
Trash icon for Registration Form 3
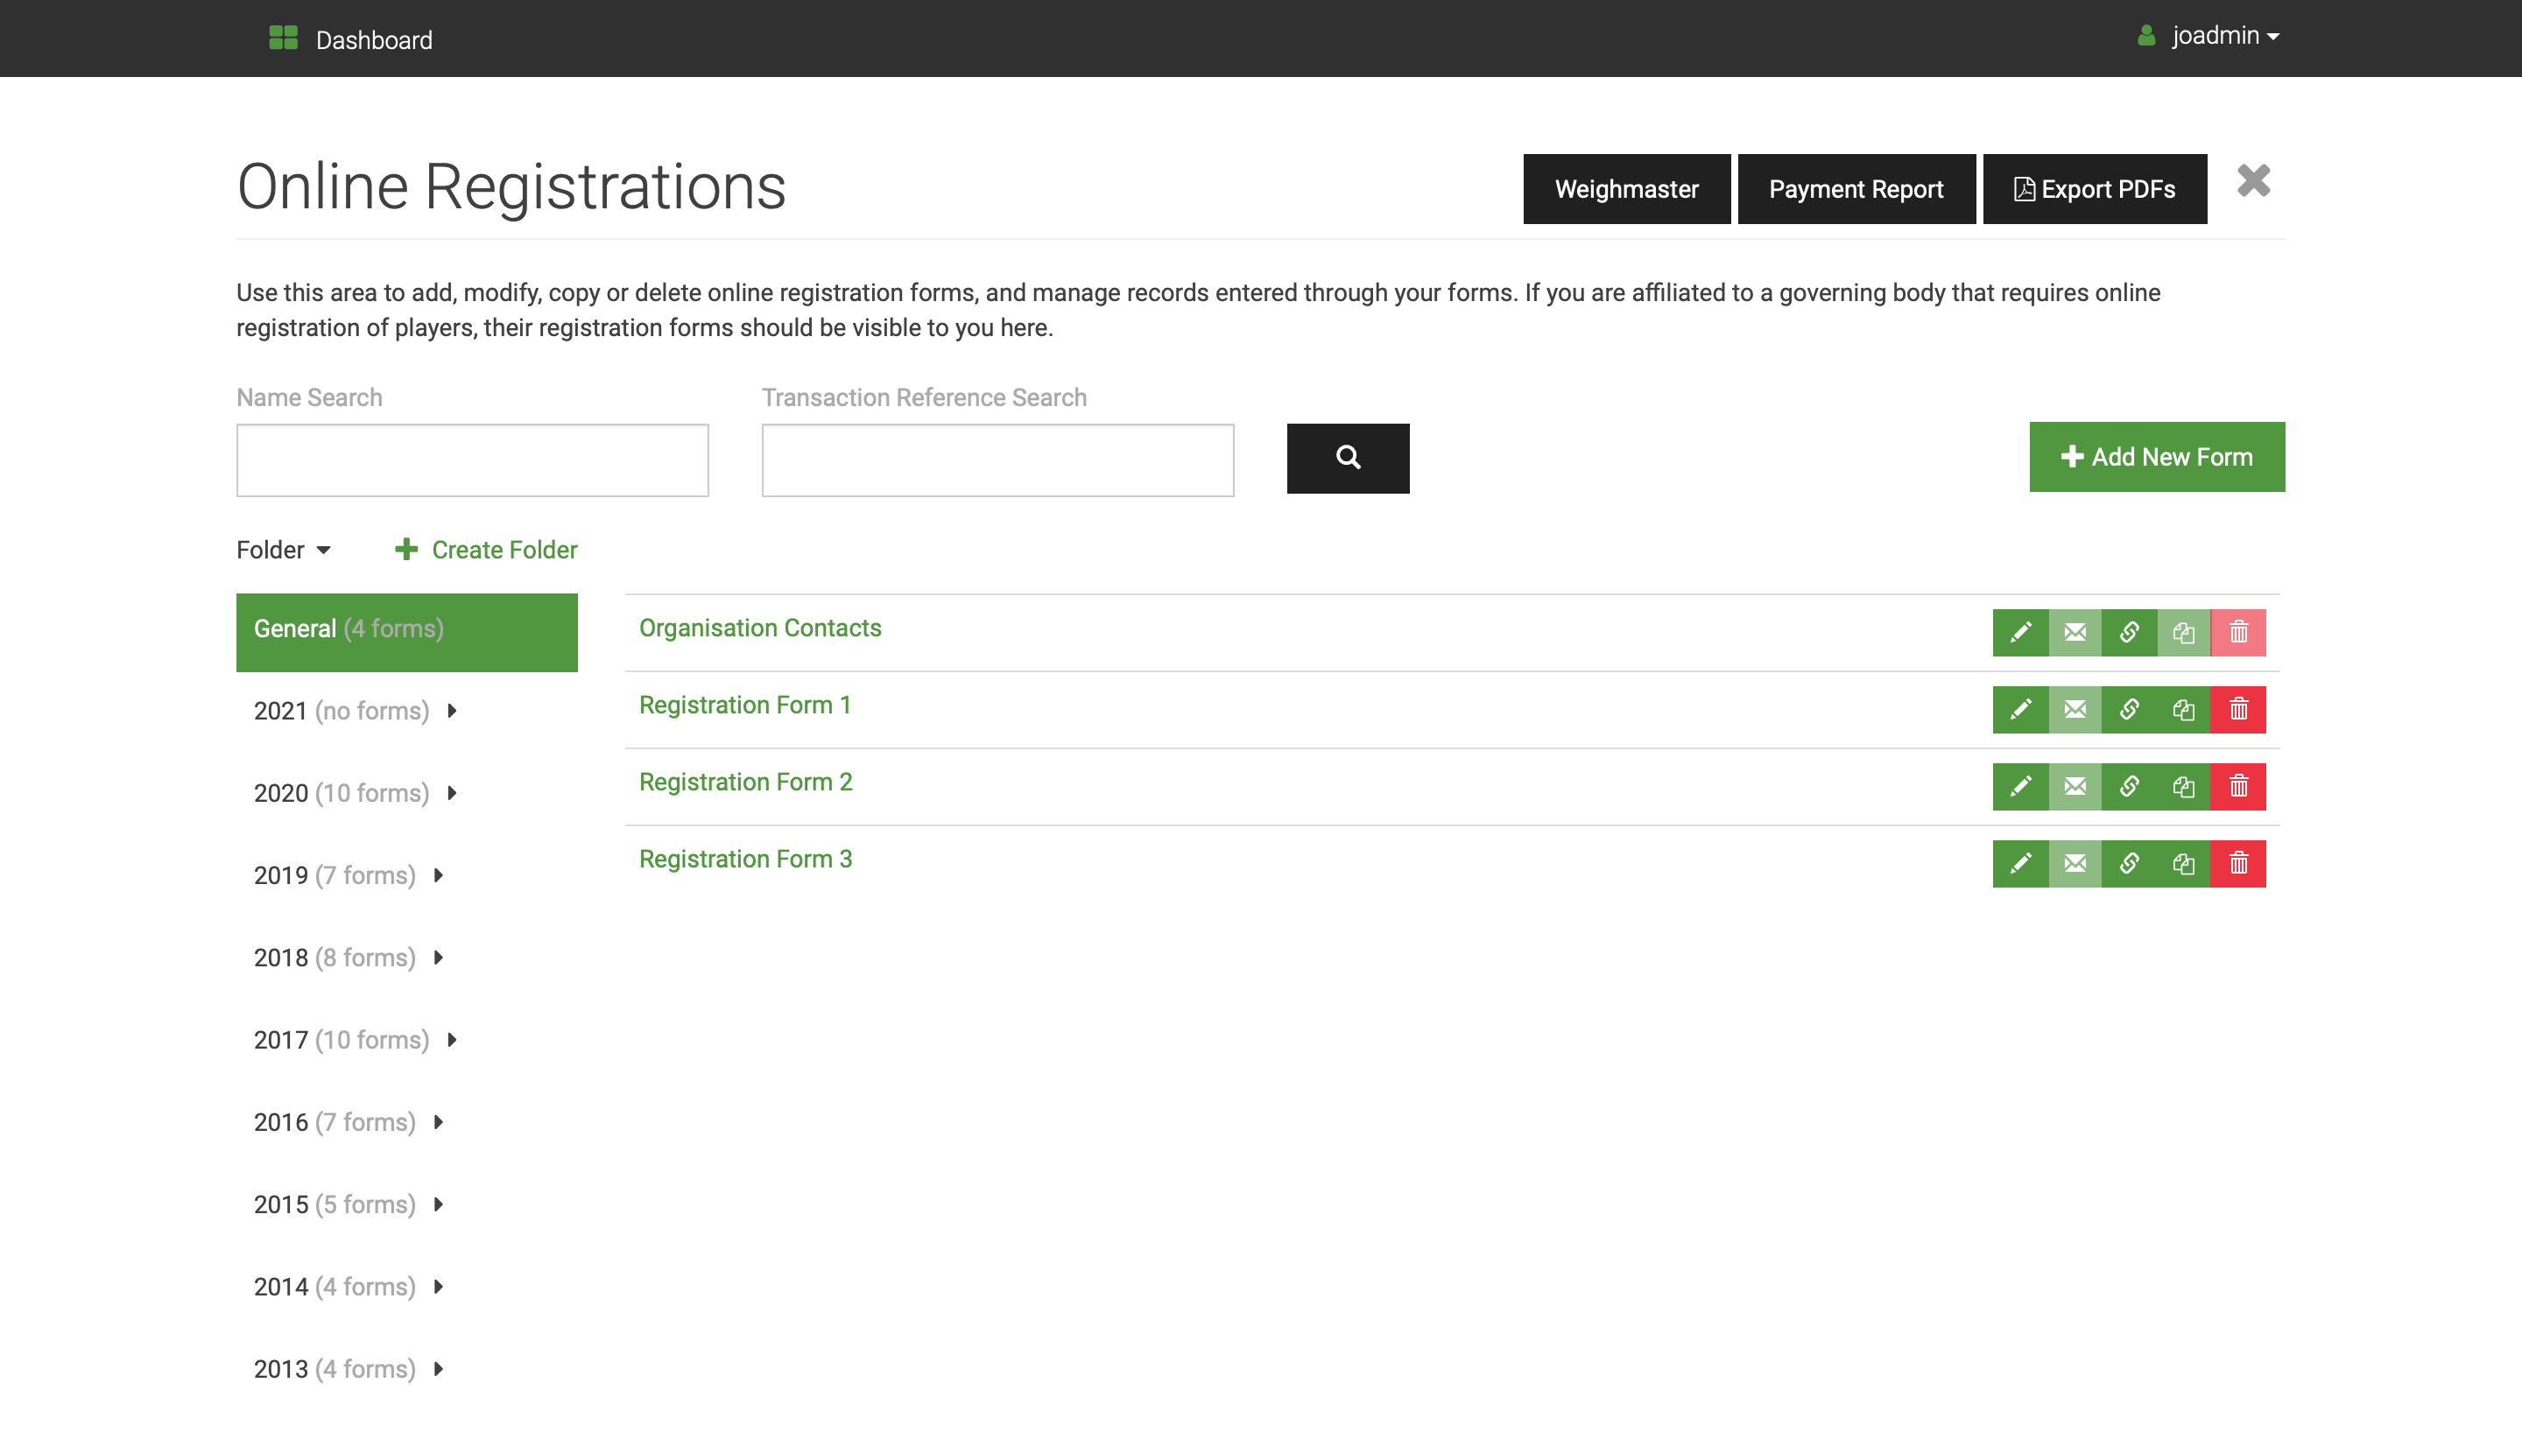[2239, 864]
